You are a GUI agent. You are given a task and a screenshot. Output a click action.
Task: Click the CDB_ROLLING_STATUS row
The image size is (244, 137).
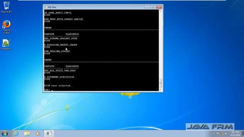pos(57,51)
